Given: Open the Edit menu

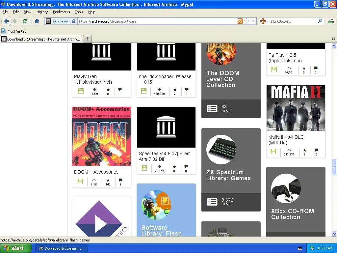Looking at the screenshot, I should [16, 12].
